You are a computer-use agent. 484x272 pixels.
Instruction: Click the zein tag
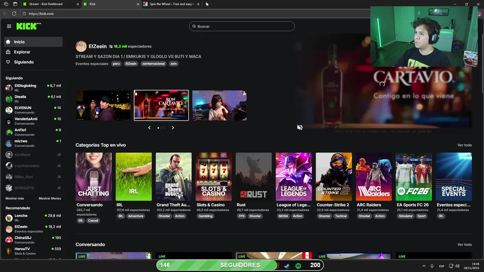point(174,64)
